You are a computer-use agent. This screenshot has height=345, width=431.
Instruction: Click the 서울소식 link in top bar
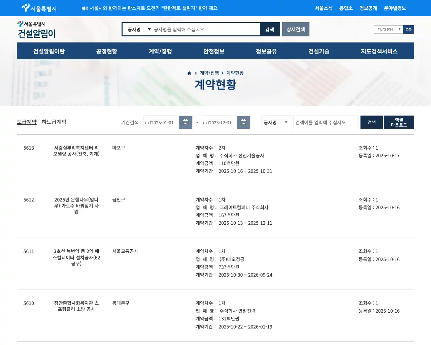[324, 8]
